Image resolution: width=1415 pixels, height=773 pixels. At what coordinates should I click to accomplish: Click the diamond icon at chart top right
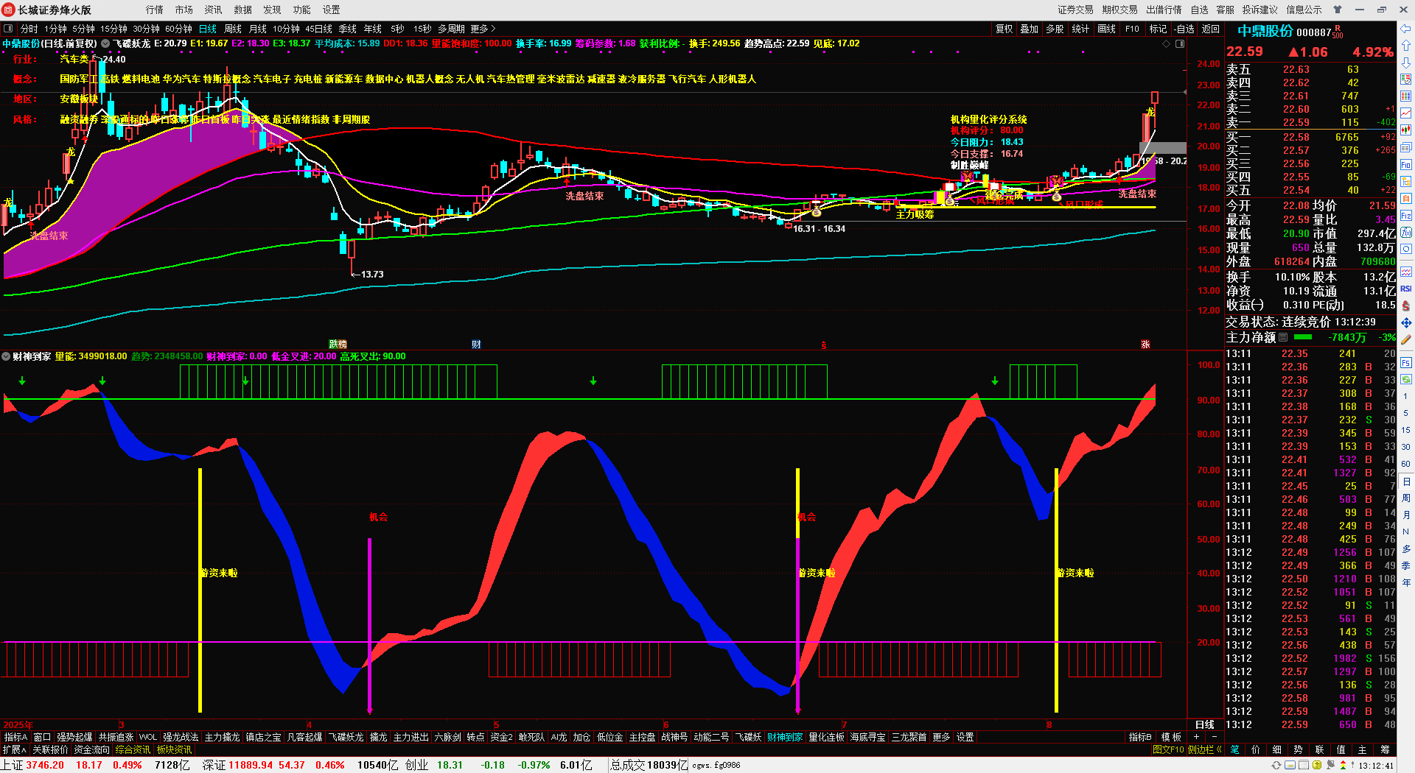click(x=1166, y=44)
